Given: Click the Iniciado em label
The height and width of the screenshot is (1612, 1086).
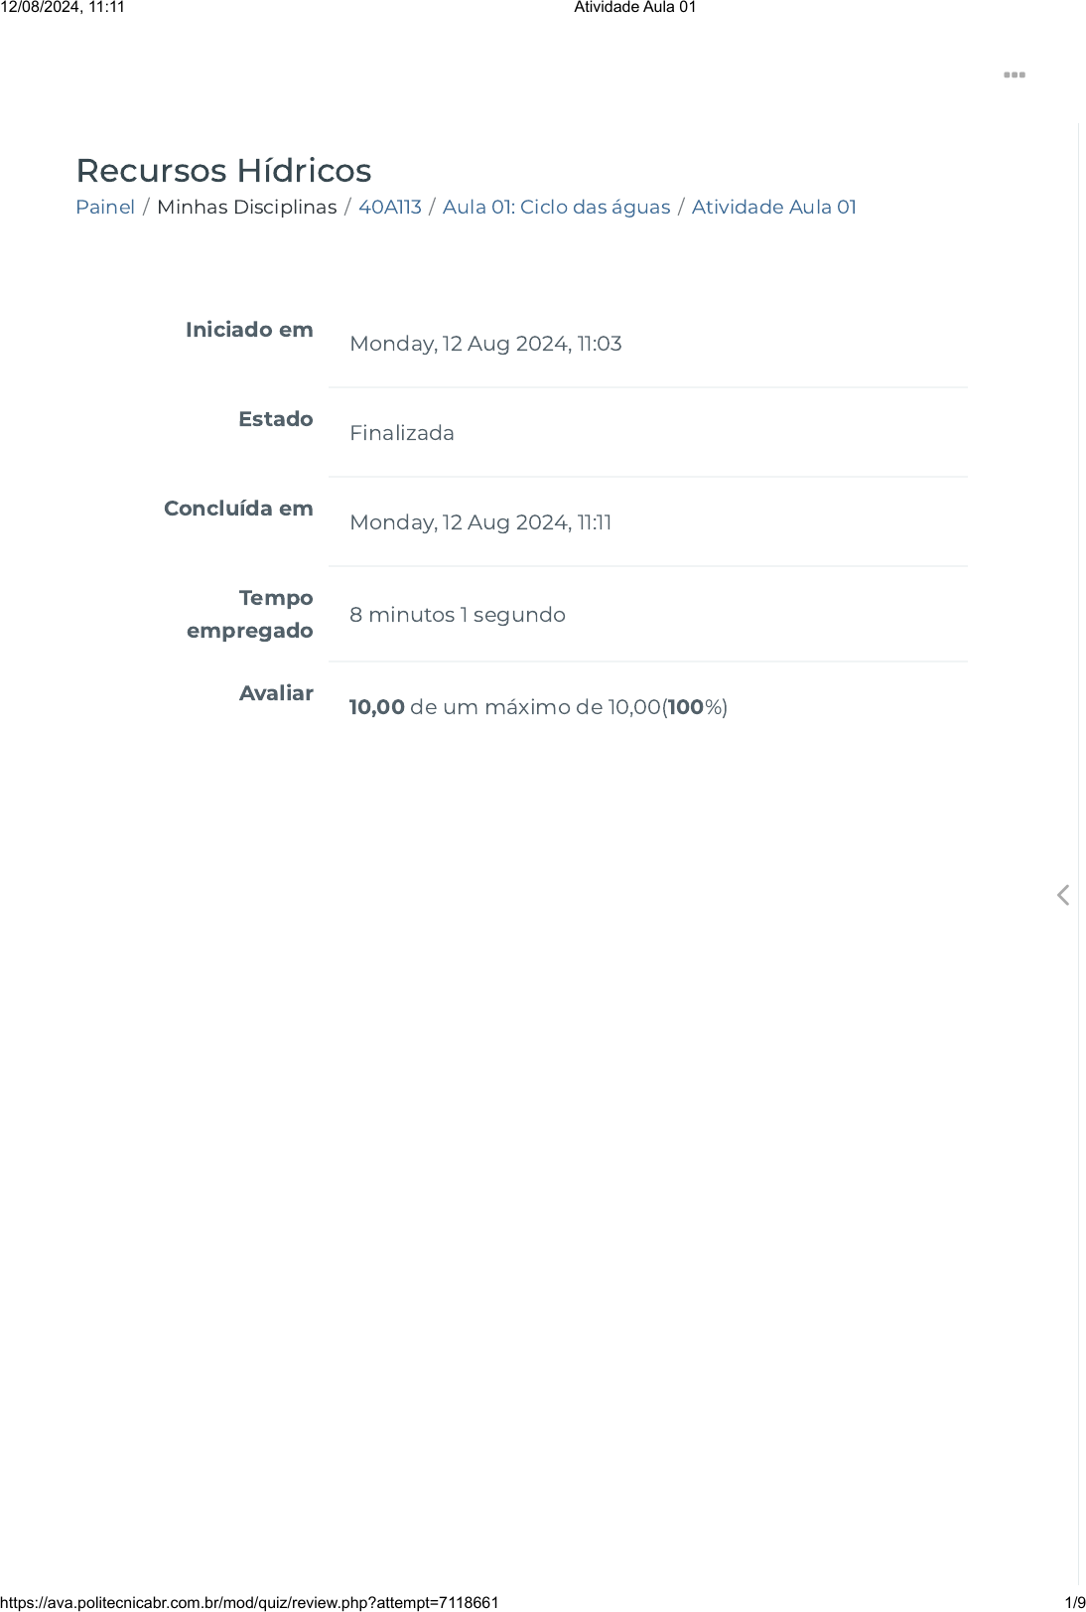Looking at the screenshot, I should point(249,330).
